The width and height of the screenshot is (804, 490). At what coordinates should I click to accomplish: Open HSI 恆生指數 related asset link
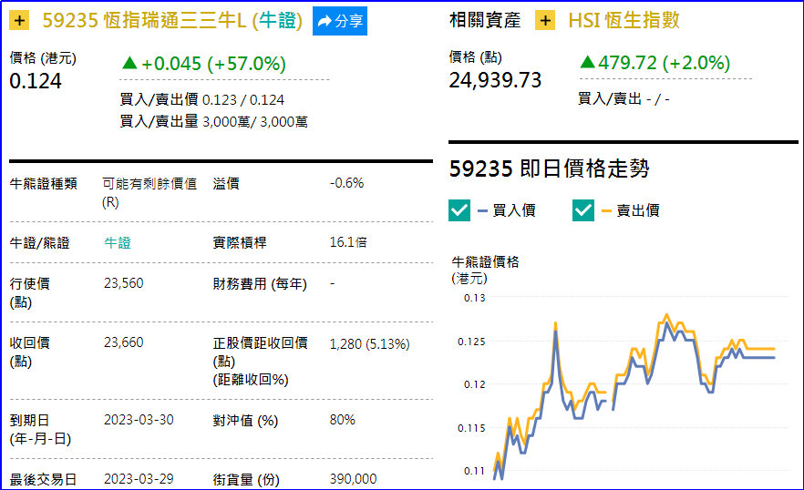click(x=624, y=21)
